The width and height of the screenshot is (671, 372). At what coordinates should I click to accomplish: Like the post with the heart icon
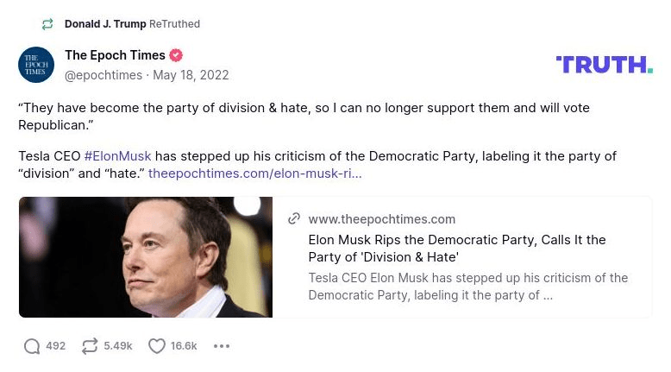point(157,346)
